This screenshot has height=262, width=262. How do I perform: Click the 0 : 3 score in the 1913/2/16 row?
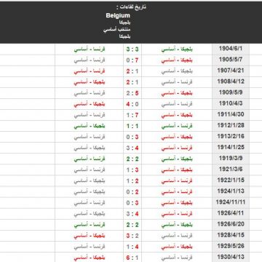[x=132, y=137]
